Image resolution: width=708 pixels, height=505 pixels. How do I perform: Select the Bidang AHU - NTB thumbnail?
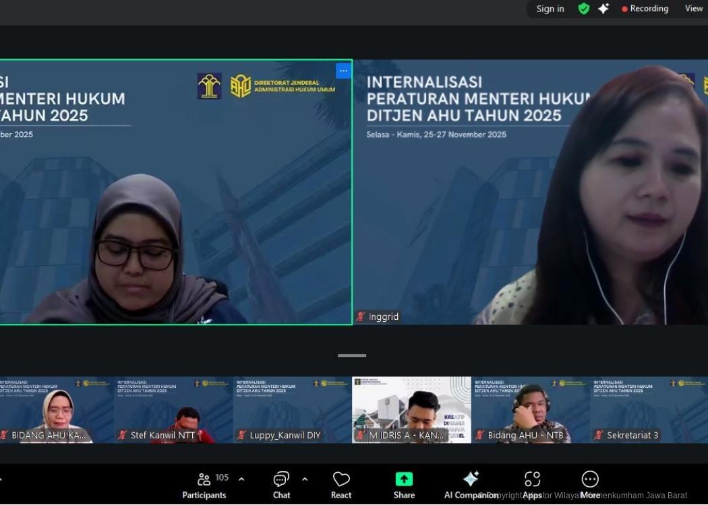pos(530,409)
